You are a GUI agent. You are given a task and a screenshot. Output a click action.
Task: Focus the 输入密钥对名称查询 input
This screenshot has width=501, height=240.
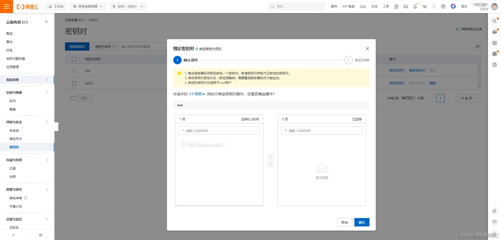pos(143,46)
